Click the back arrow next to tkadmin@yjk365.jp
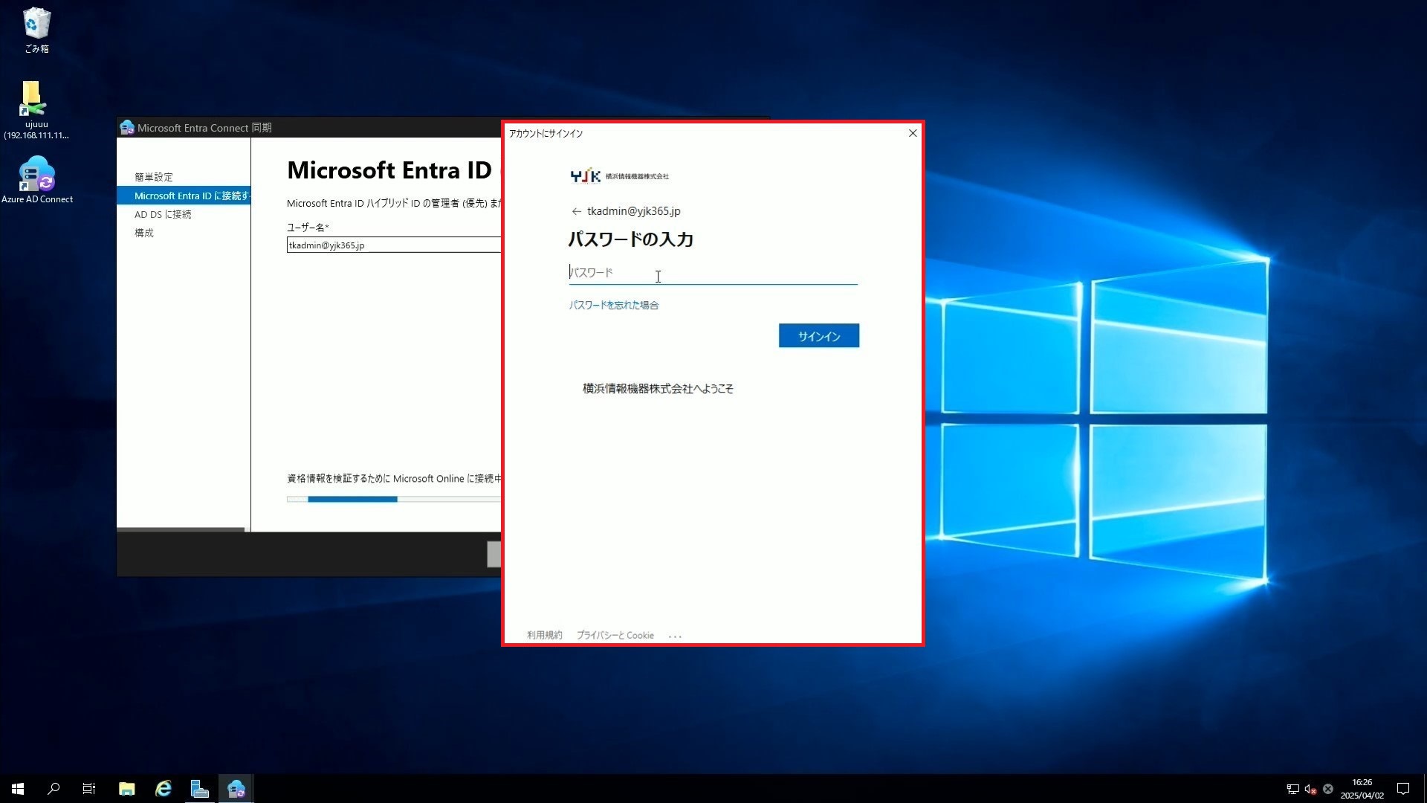This screenshot has height=803, width=1427. (x=576, y=212)
